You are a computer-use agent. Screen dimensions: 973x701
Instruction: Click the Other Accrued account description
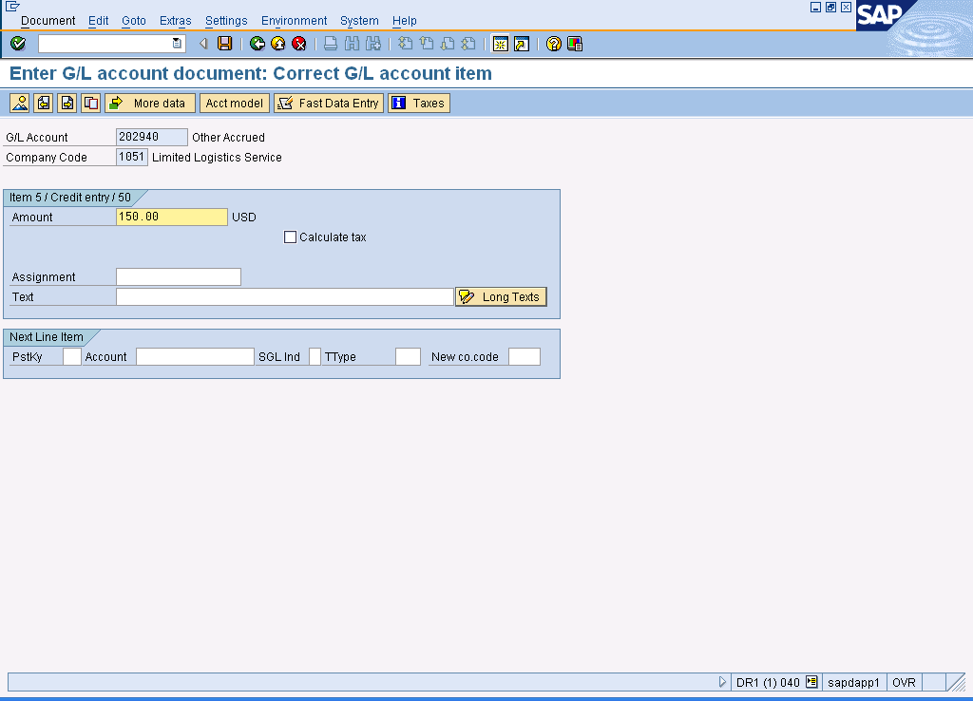click(228, 137)
